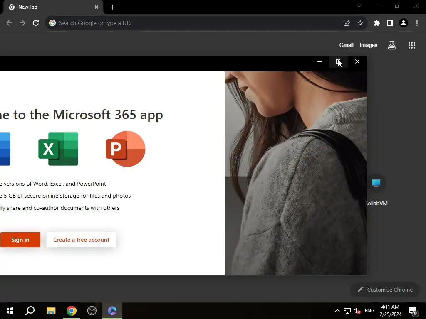Image resolution: width=426 pixels, height=319 pixels.
Task: Minimize the Microsoft 365 window
Action: click(x=319, y=62)
